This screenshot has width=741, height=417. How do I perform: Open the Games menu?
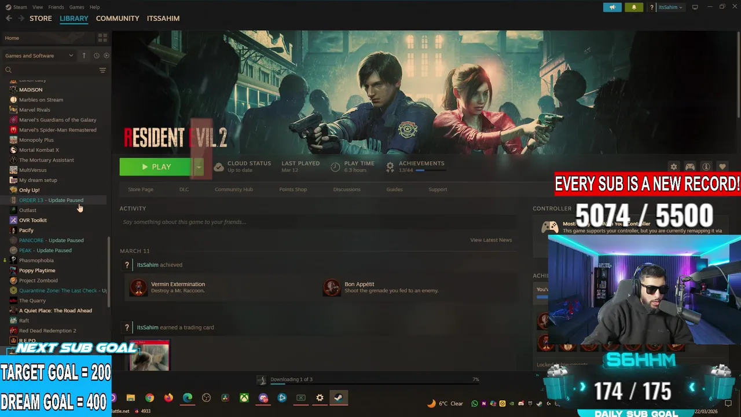click(76, 7)
